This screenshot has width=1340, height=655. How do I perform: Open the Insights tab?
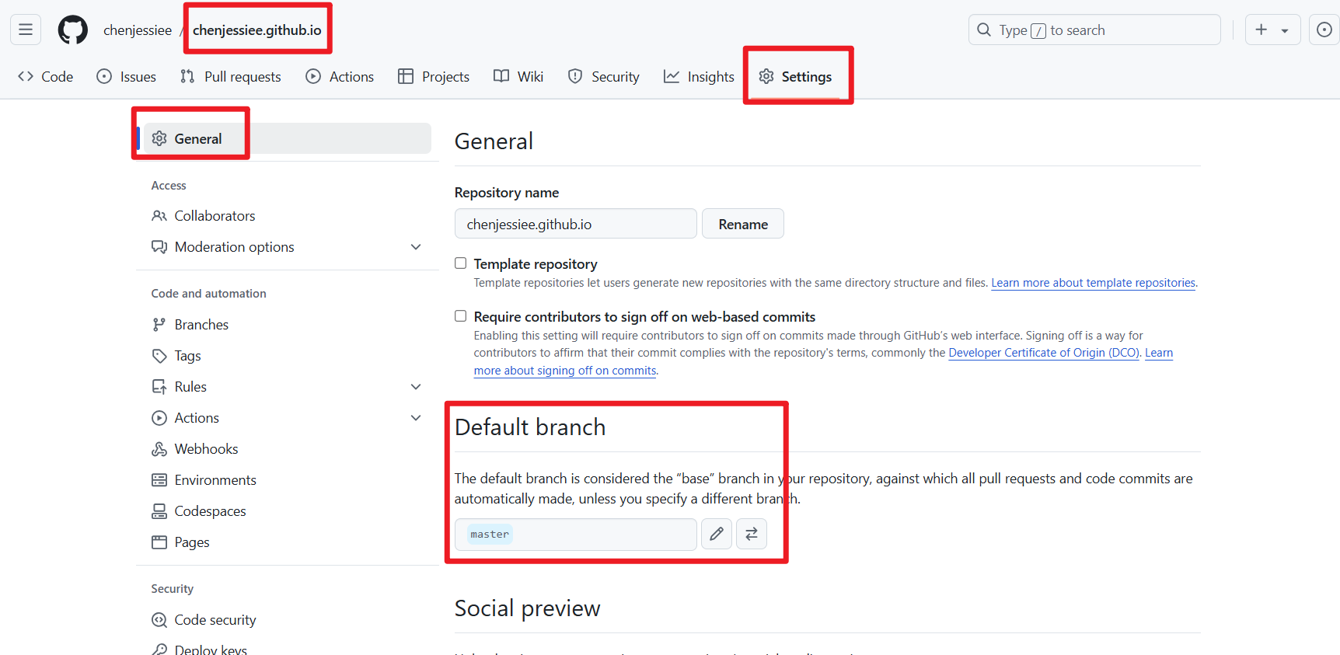(699, 76)
